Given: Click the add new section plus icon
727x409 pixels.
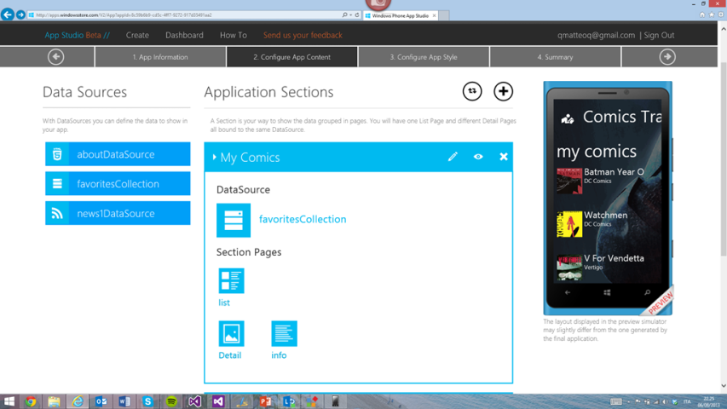Looking at the screenshot, I should click(503, 92).
